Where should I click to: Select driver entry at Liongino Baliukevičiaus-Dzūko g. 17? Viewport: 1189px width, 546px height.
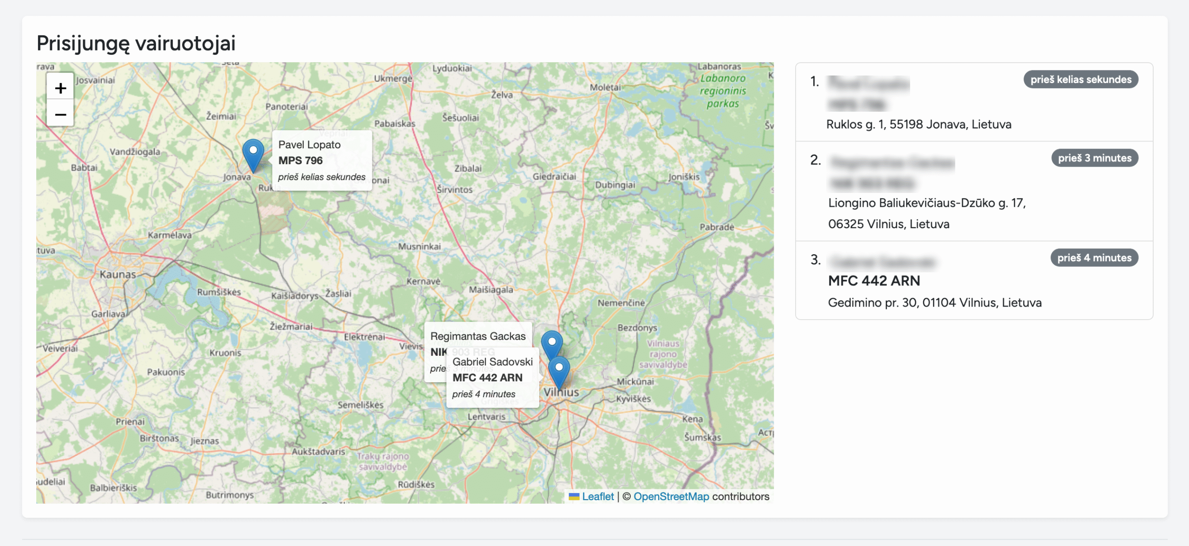pyautogui.click(x=927, y=203)
